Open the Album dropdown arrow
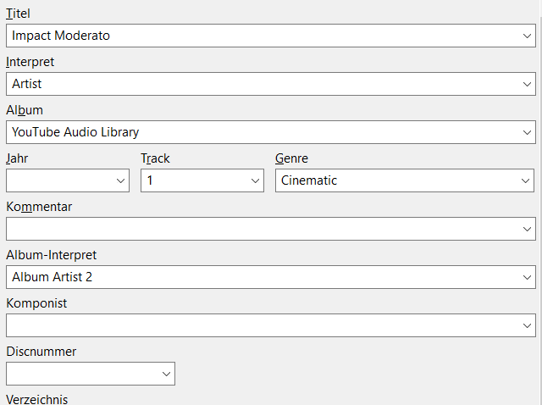This screenshot has width=542, height=405. coord(527,132)
